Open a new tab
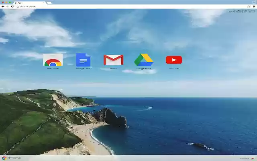 49,3
